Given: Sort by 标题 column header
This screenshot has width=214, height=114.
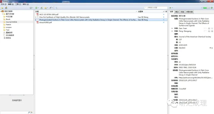Looking at the screenshot, I should [x=86, y=12].
